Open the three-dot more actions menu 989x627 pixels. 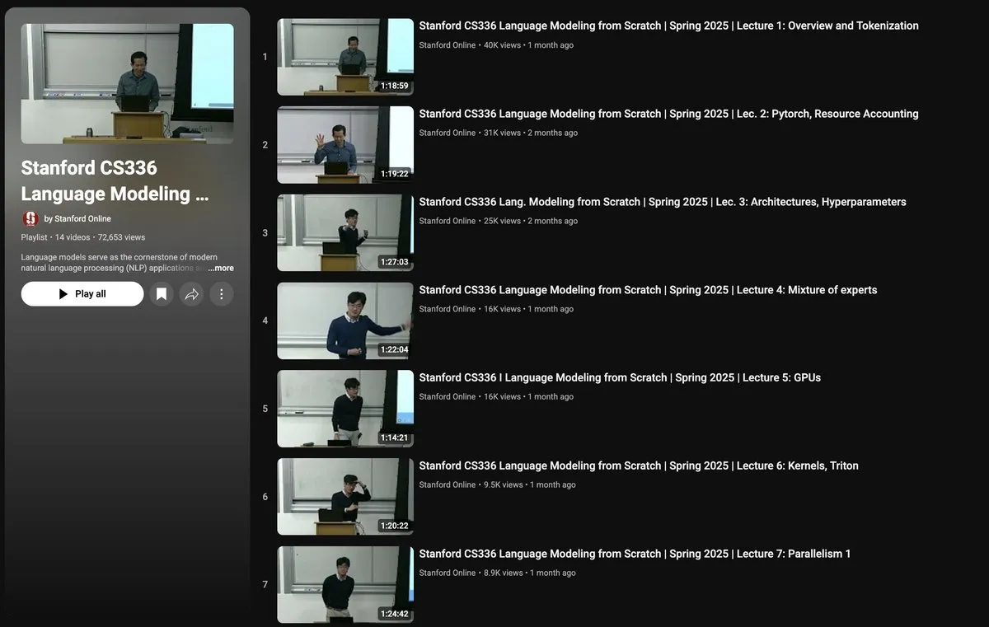point(221,294)
